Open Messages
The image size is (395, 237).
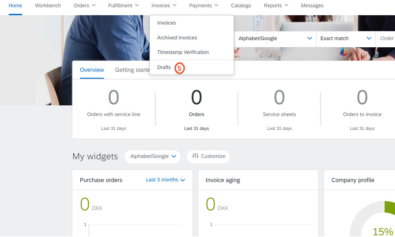pos(312,6)
